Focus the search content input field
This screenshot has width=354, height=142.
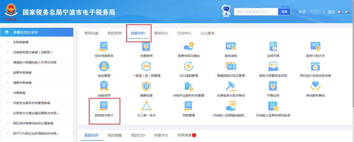click(256, 12)
